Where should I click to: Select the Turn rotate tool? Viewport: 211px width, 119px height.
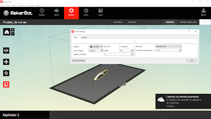6,73
